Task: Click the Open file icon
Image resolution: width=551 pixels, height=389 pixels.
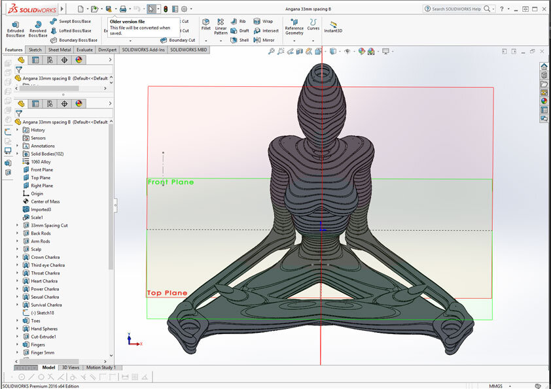Action: (x=94, y=8)
